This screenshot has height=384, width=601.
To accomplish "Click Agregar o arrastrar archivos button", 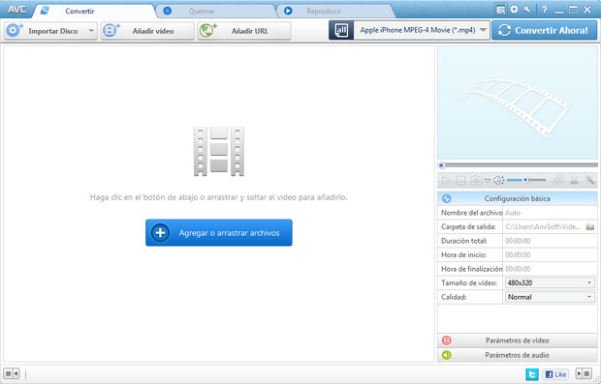I will coord(219,232).
